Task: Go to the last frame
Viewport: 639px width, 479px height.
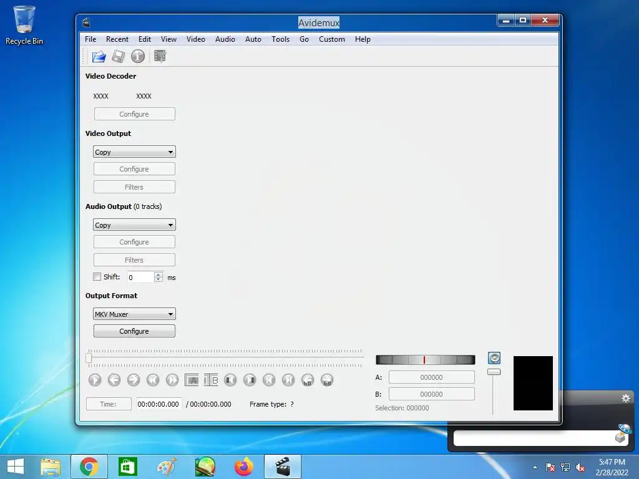Action: point(288,380)
